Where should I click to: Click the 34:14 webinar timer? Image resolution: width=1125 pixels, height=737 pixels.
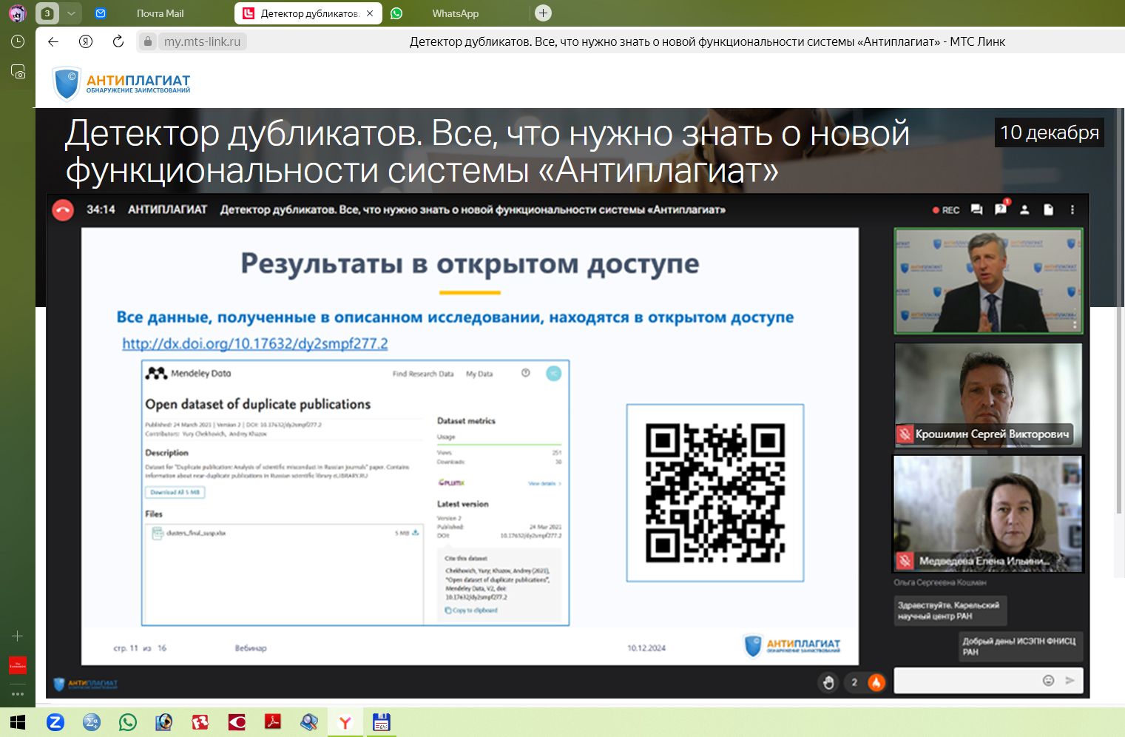tap(101, 210)
